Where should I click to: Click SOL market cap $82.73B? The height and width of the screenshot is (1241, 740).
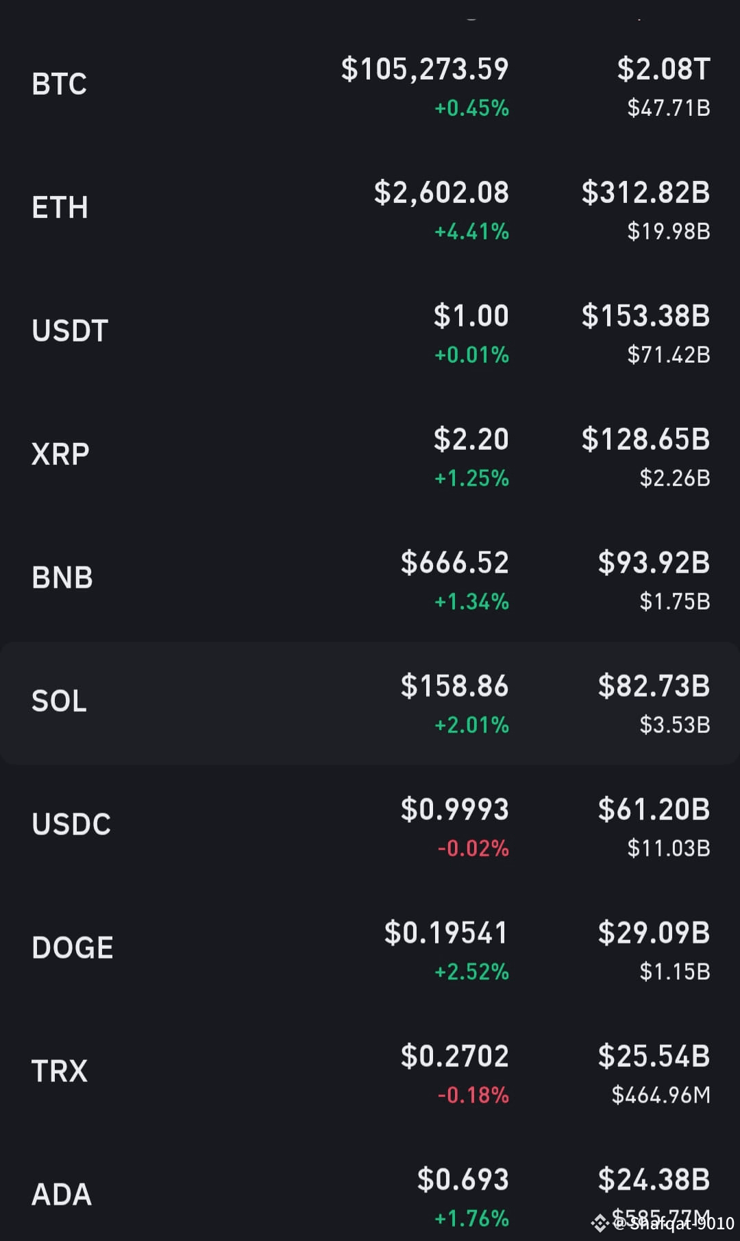click(654, 686)
